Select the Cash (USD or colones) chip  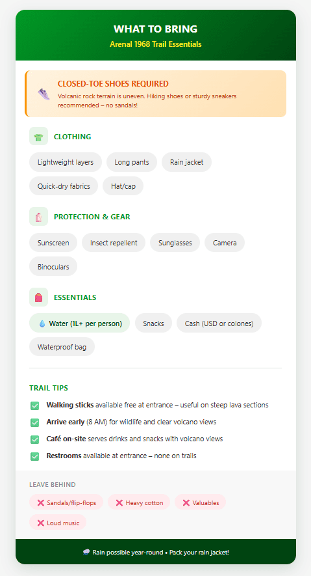(219, 323)
